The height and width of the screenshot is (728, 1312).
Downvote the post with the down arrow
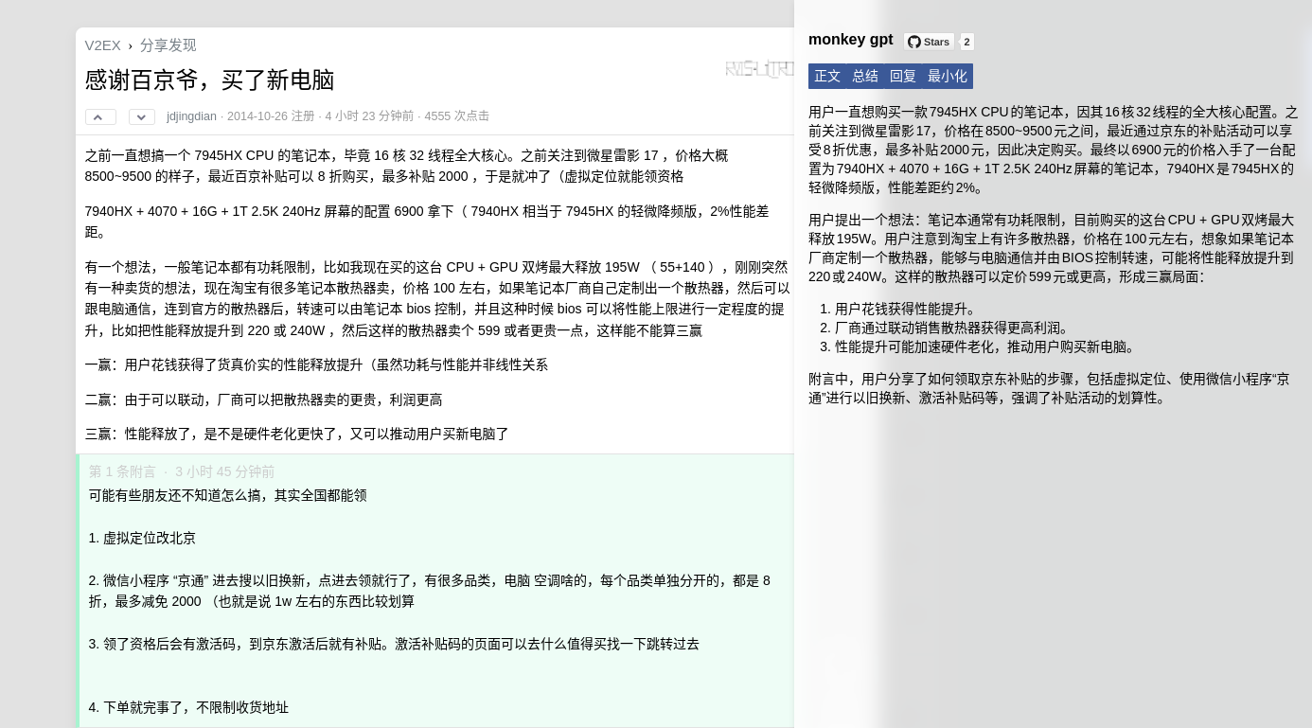pyautogui.click(x=142, y=117)
